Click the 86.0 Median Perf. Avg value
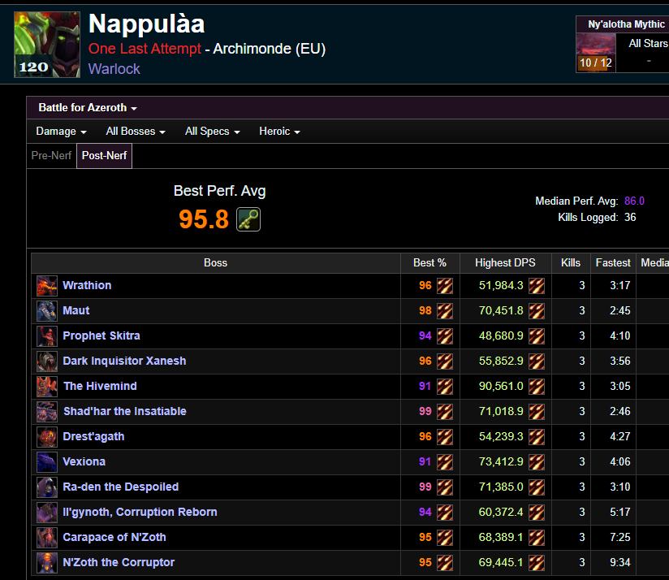The height and width of the screenshot is (580, 669). 634,201
